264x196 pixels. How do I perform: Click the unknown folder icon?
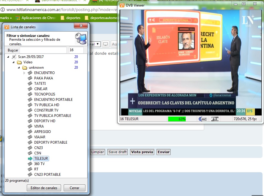[x=25, y=68]
